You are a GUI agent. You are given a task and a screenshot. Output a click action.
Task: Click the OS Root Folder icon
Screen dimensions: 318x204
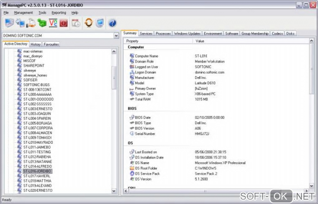click(x=132, y=168)
